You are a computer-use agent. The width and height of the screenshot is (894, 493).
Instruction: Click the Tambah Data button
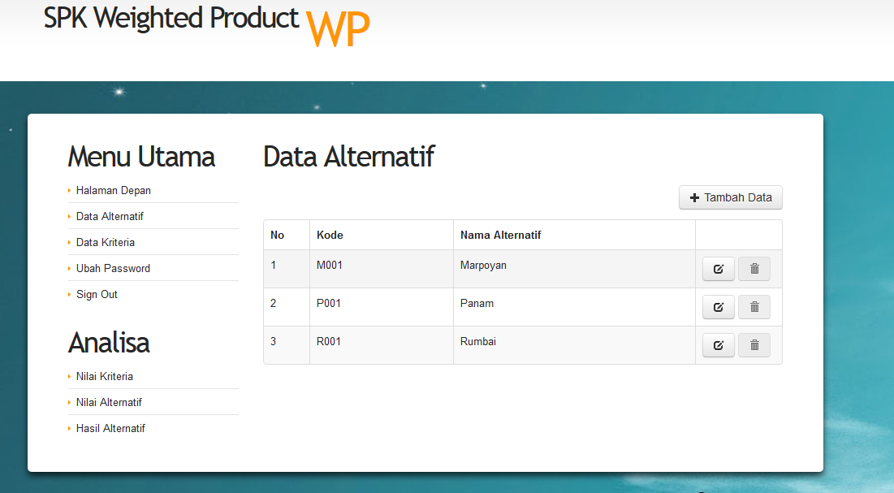click(730, 197)
